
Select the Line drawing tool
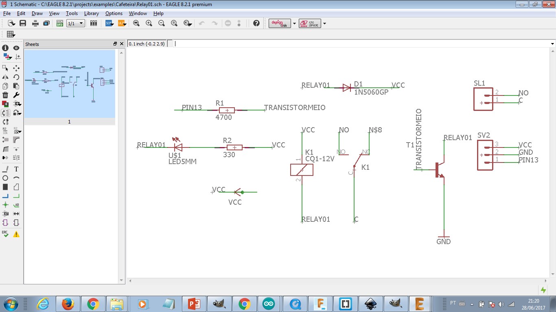tap(5, 169)
